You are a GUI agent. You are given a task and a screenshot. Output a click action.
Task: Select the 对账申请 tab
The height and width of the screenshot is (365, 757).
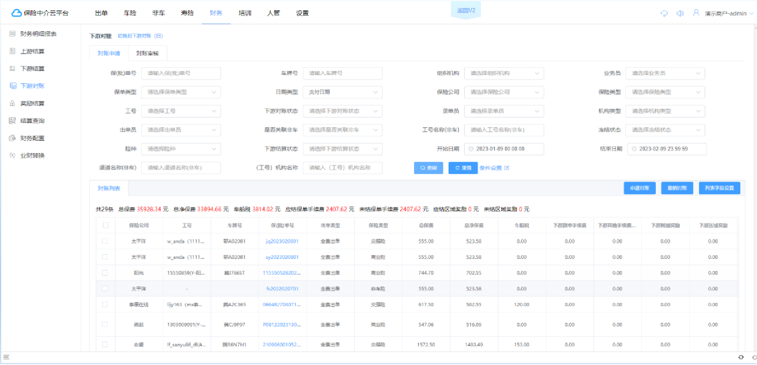[109, 53]
